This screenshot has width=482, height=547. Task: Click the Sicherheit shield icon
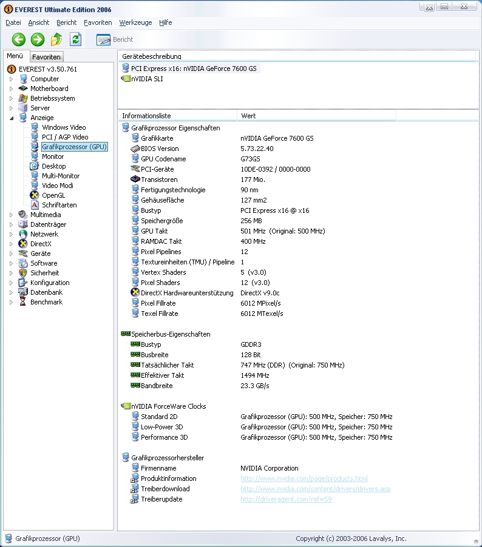coord(23,273)
